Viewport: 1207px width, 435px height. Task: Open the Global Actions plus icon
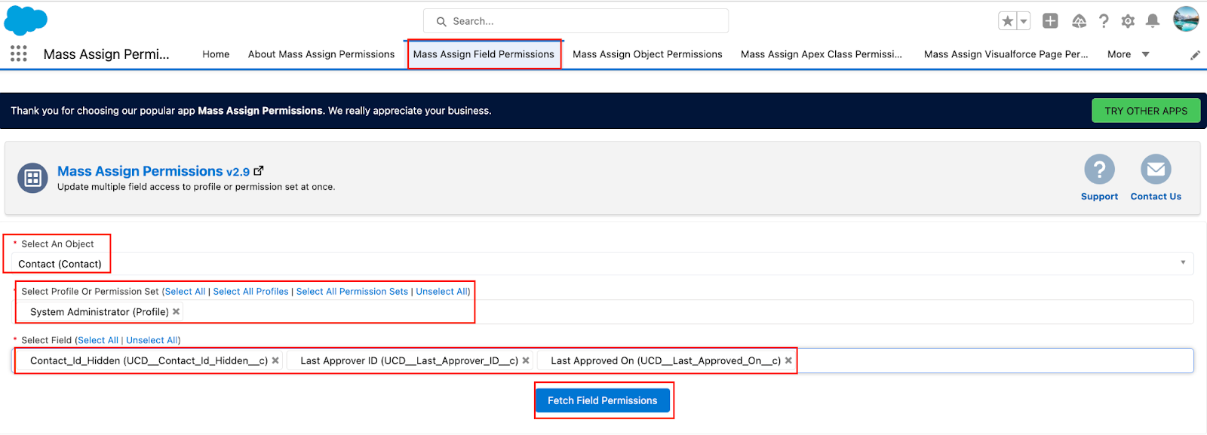[x=1050, y=21]
